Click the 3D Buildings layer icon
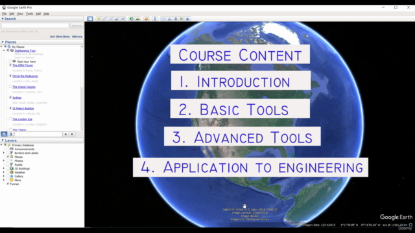Viewport: 415px width, 233px height. coord(12,168)
